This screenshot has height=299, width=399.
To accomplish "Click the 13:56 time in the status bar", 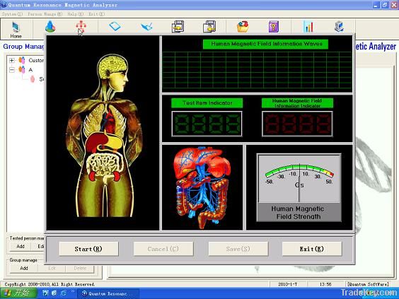I will tap(325, 284).
